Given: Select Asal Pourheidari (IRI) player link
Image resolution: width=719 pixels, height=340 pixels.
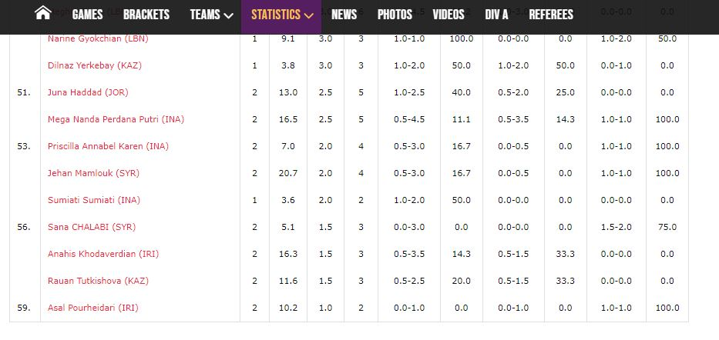Looking at the screenshot, I should (93, 308).
